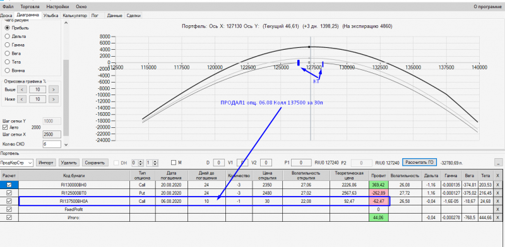Increase the 'Выше' percentage with right arrow
This screenshot has height=247, width=505.
54,89
